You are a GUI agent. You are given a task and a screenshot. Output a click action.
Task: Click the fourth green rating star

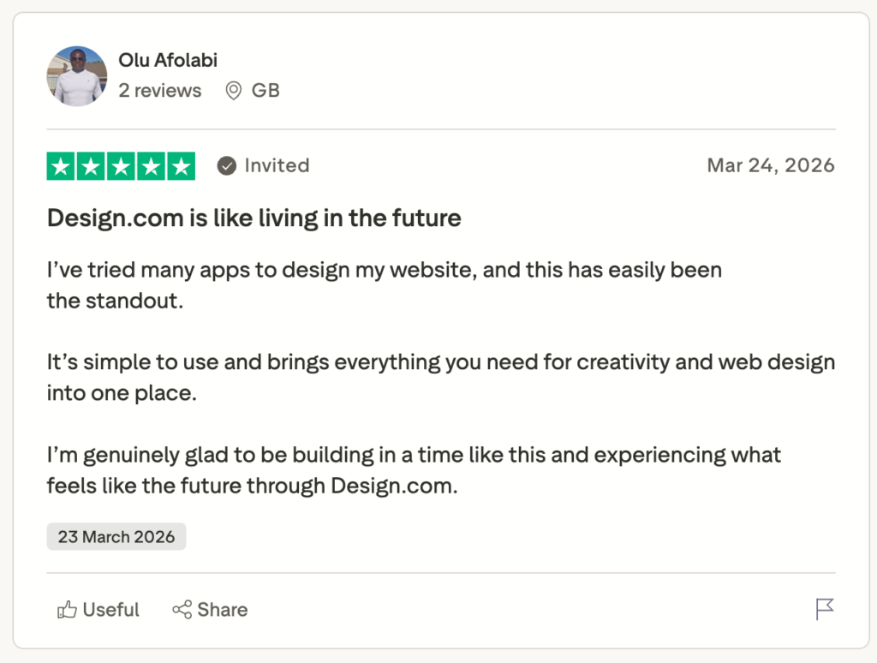151,166
